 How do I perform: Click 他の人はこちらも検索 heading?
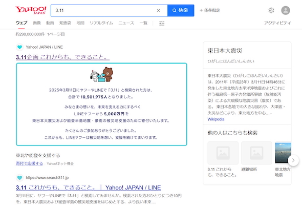232,133
